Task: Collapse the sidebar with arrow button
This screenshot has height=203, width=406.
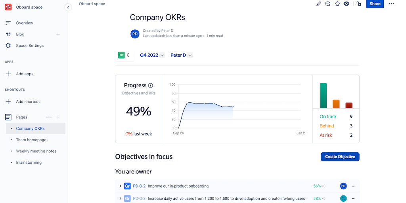Action: [68, 7]
